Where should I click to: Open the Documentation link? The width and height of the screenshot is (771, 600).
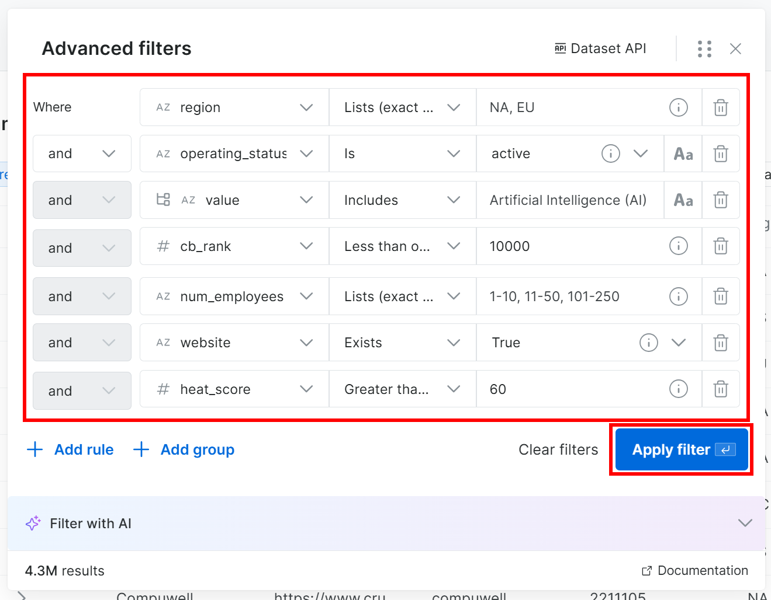pyautogui.click(x=695, y=570)
